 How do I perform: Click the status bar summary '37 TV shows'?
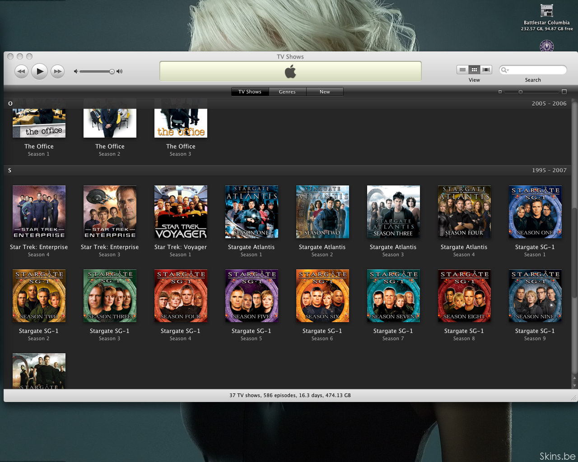(x=245, y=395)
